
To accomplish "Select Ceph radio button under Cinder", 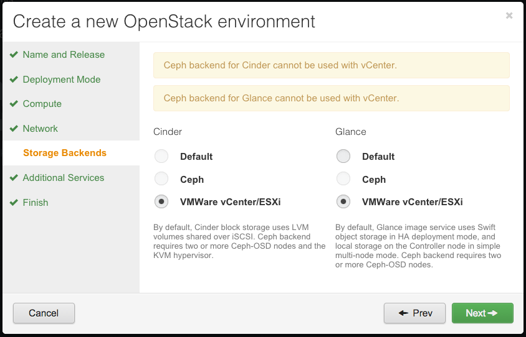I will click(x=161, y=178).
